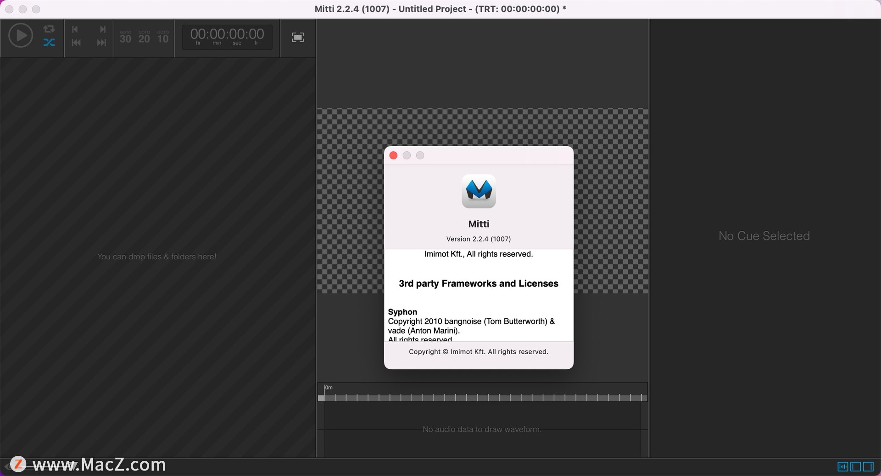Jump to next frame marker icon

click(102, 29)
